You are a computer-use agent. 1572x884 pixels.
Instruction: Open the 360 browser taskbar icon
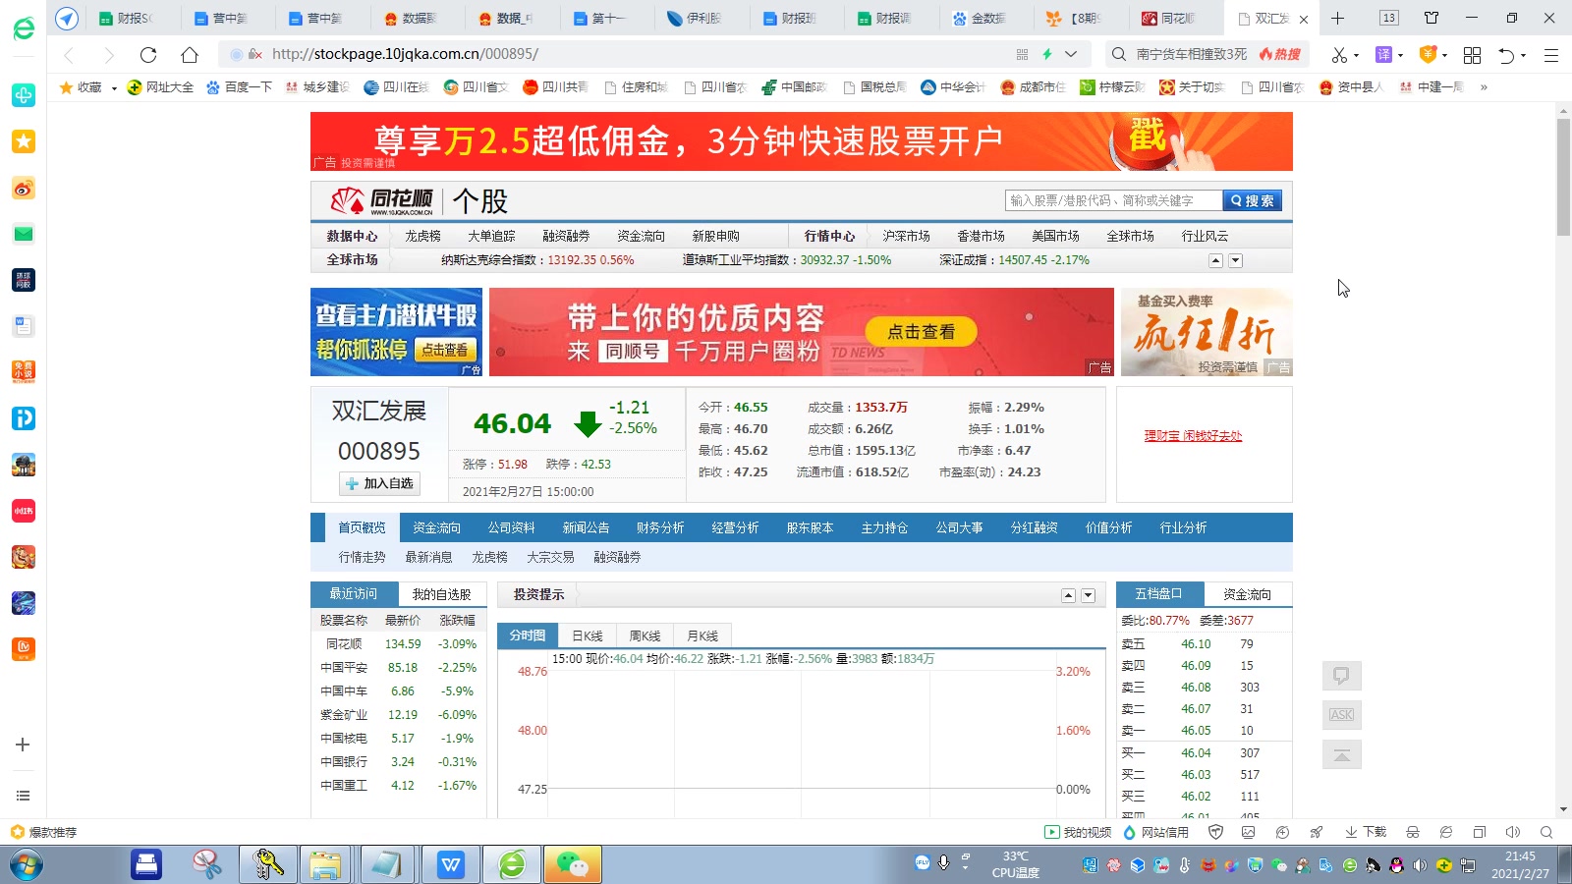click(512, 864)
